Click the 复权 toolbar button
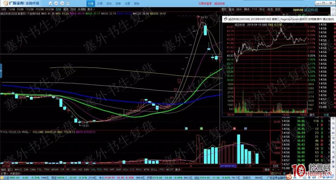336x180 pixels. click(x=224, y=9)
